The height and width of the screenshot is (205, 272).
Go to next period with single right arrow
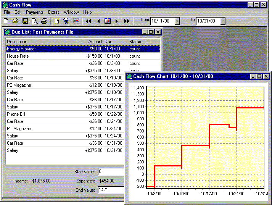pos(117,21)
